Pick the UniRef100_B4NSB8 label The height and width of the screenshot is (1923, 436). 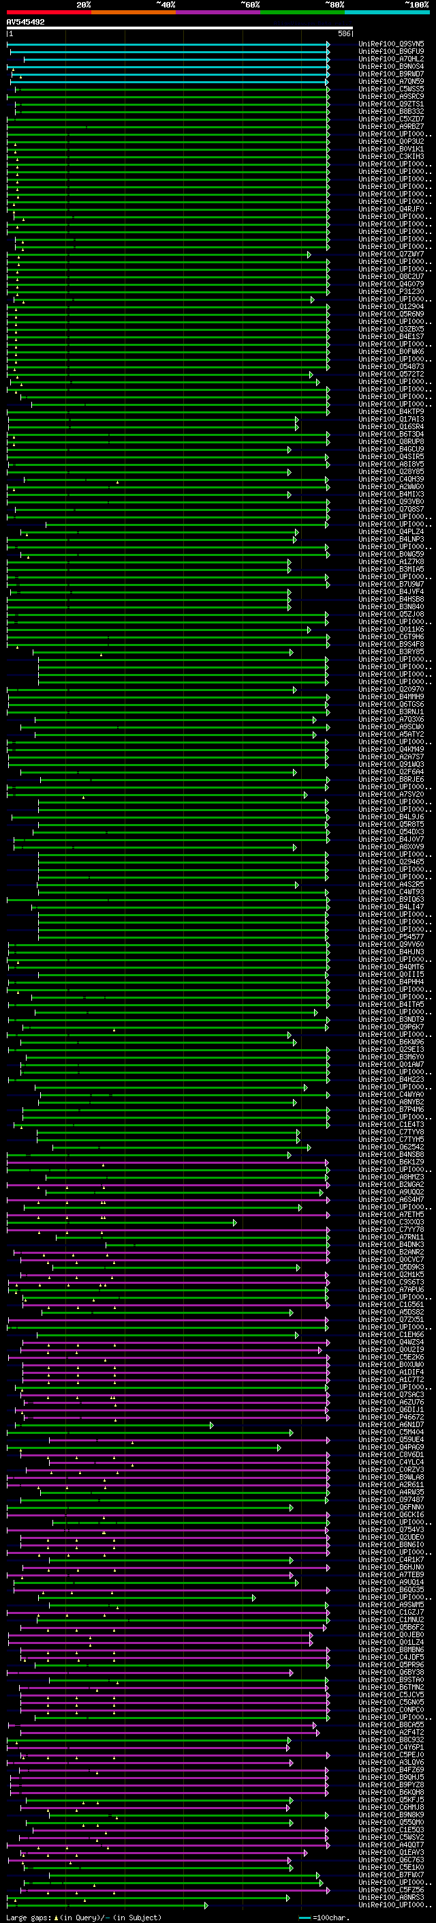(391, 1154)
